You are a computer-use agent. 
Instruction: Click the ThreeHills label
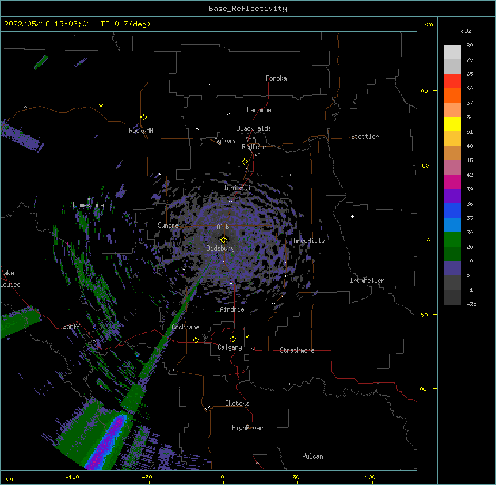[x=307, y=241]
